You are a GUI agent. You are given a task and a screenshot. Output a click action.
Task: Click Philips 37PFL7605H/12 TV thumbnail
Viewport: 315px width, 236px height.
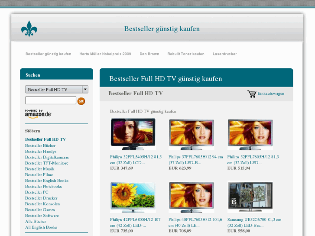point(192,134)
